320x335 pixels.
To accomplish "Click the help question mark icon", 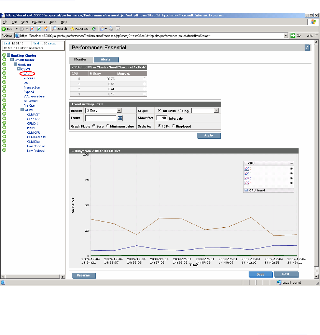I will (307, 48).
